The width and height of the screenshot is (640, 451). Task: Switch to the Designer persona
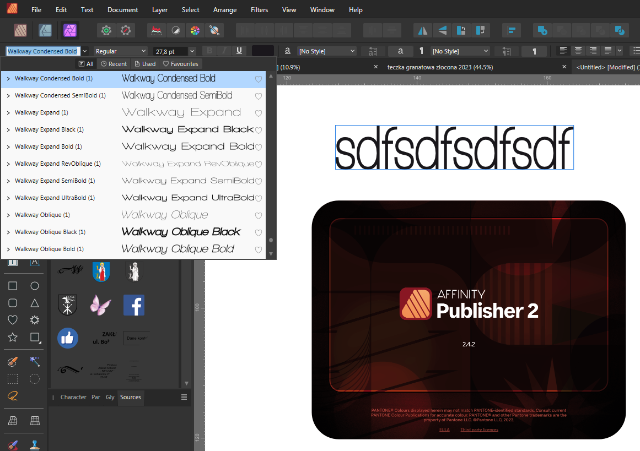point(45,30)
